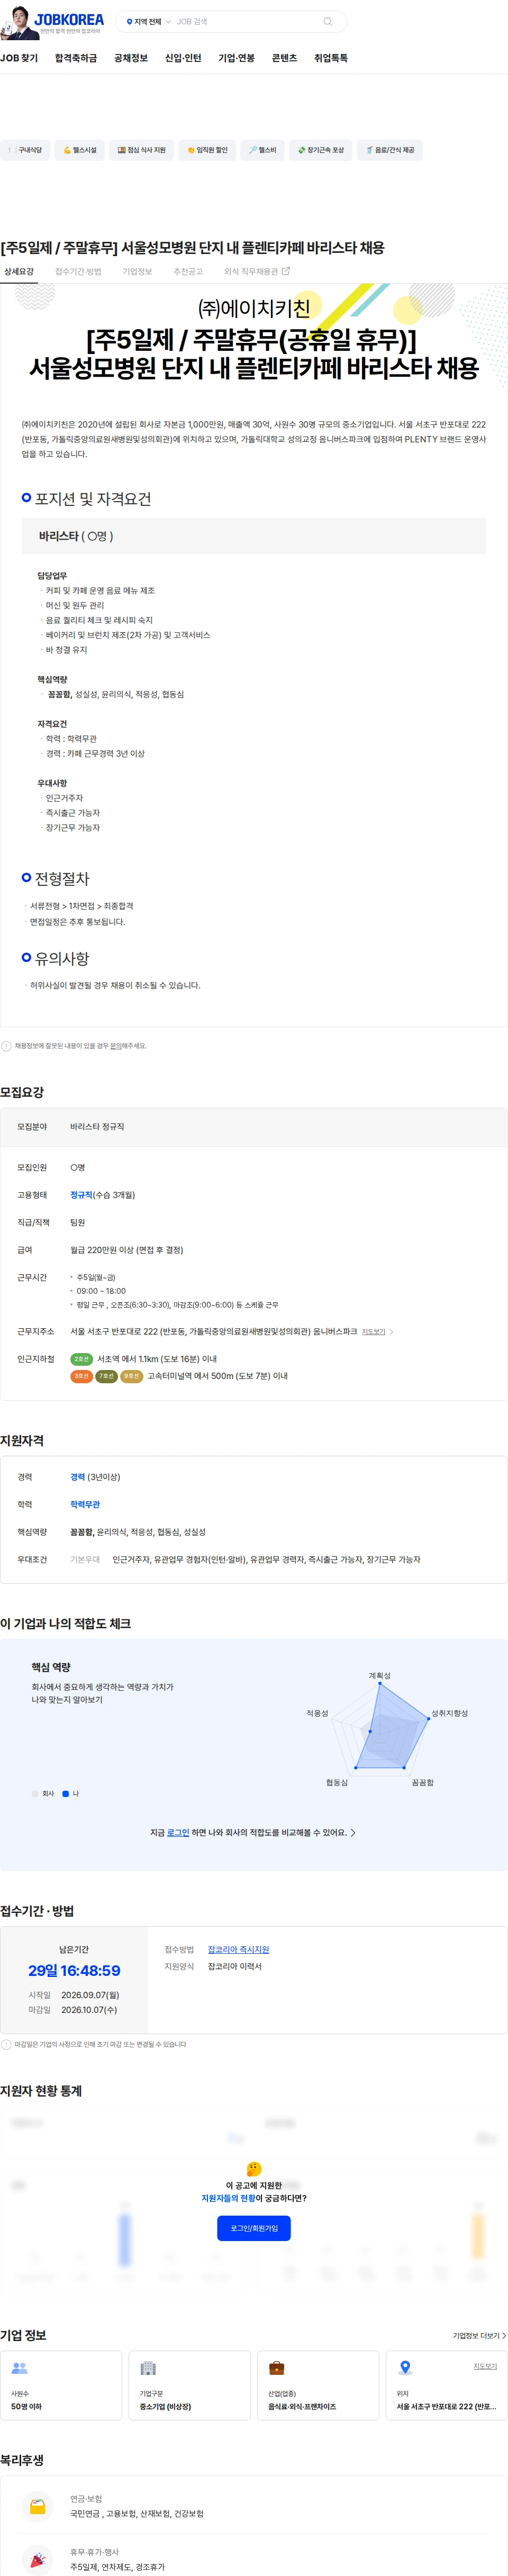This screenshot has height=2576, width=508.
Task: Click the arrow after 비교해볼 수 있어요
Action: [352, 1833]
